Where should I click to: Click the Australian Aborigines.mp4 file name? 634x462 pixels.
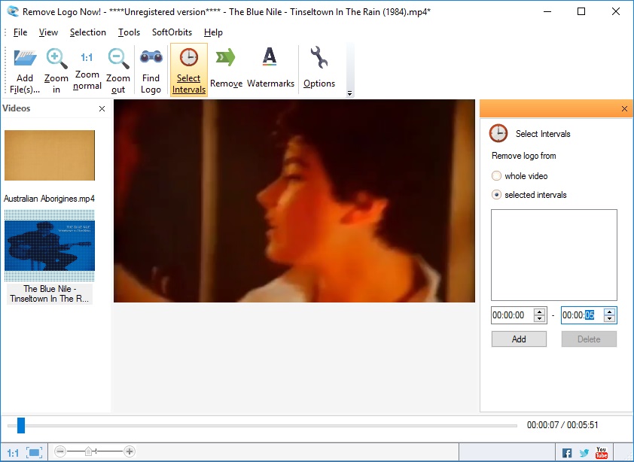[x=50, y=199]
